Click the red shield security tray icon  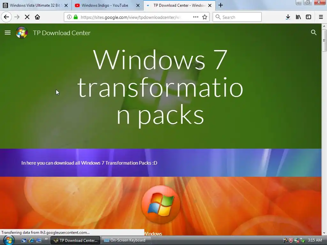click(x=291, y=241)
